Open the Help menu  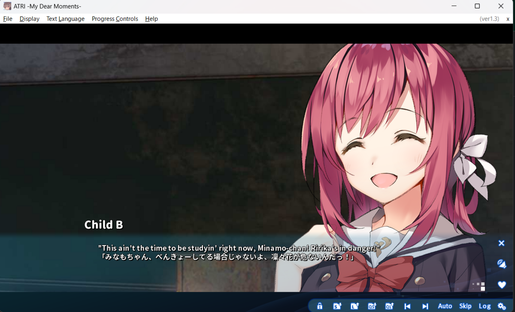(151, 19)
